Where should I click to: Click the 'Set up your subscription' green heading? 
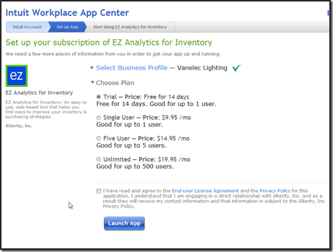coord(109,43)
